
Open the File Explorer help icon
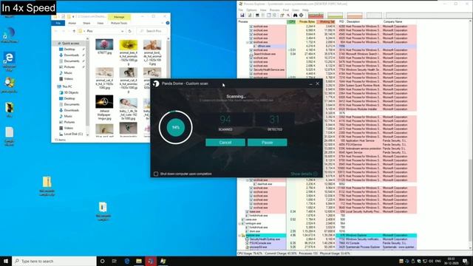[168, 23]
